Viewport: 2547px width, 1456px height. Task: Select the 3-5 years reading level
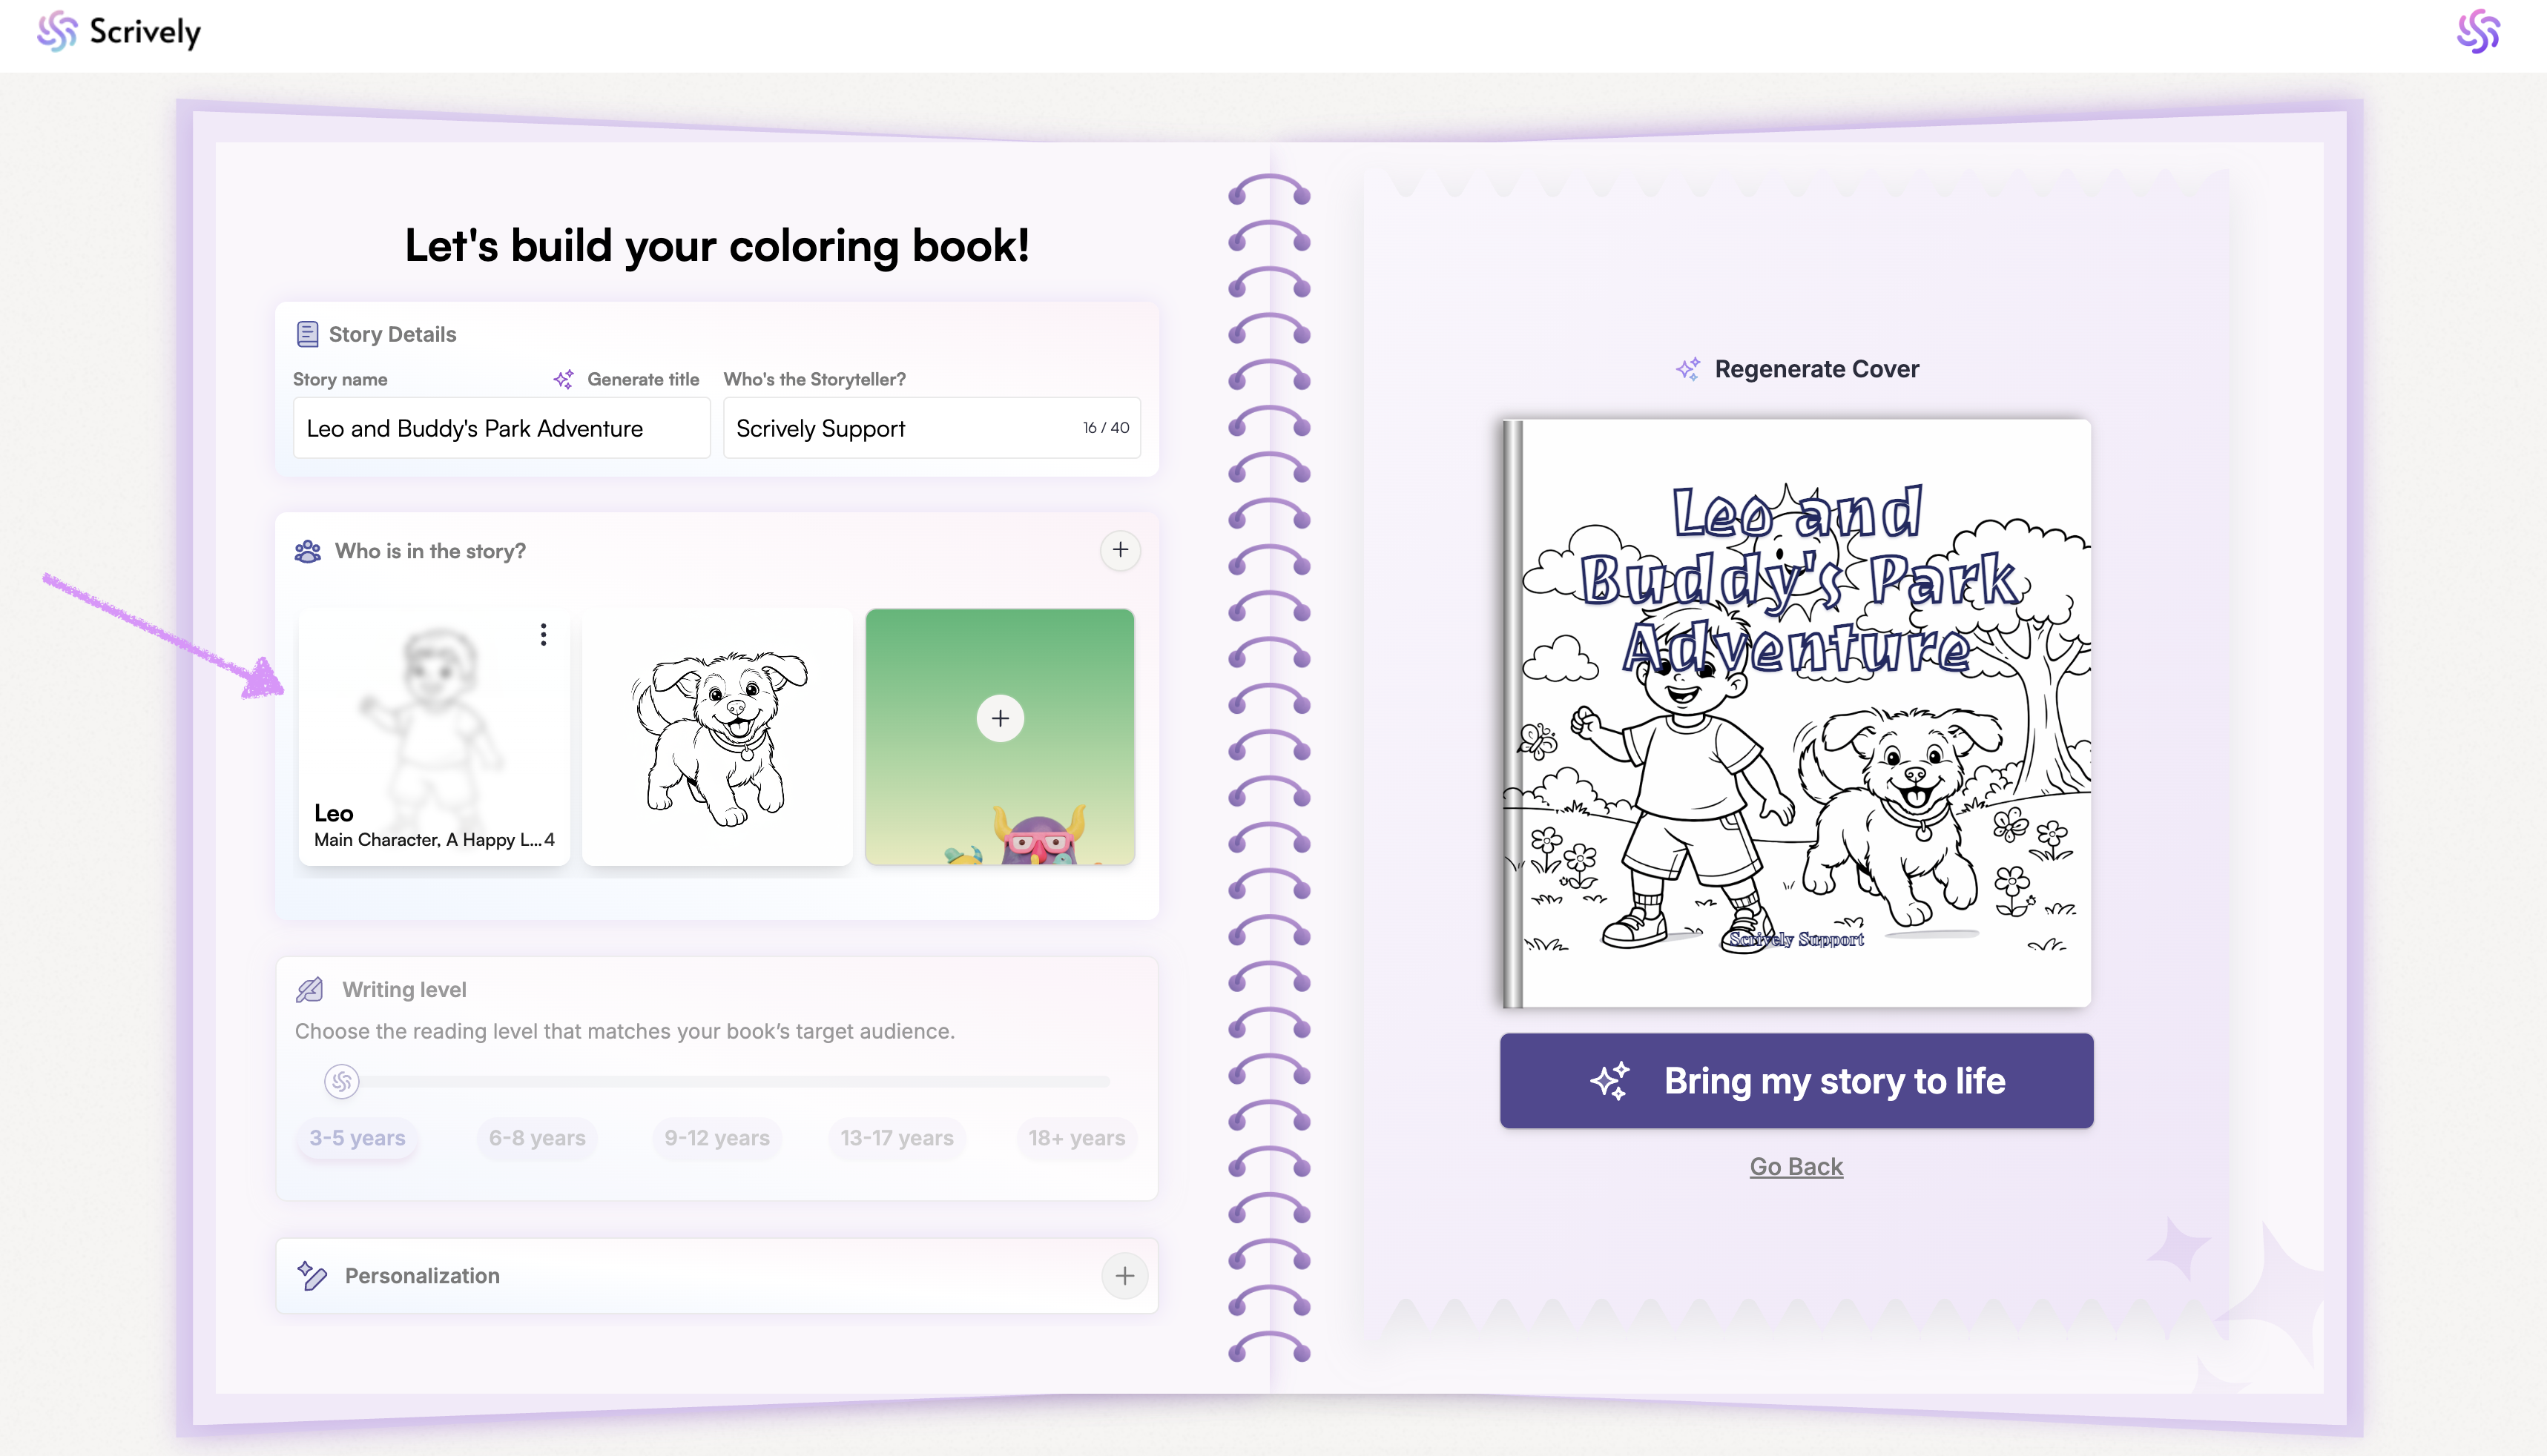(357, 1138)
